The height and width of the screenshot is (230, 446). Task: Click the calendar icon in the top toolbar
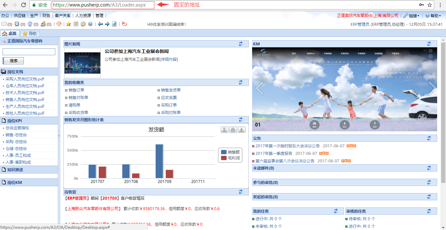pyautogui.click(x=76, y=24)
